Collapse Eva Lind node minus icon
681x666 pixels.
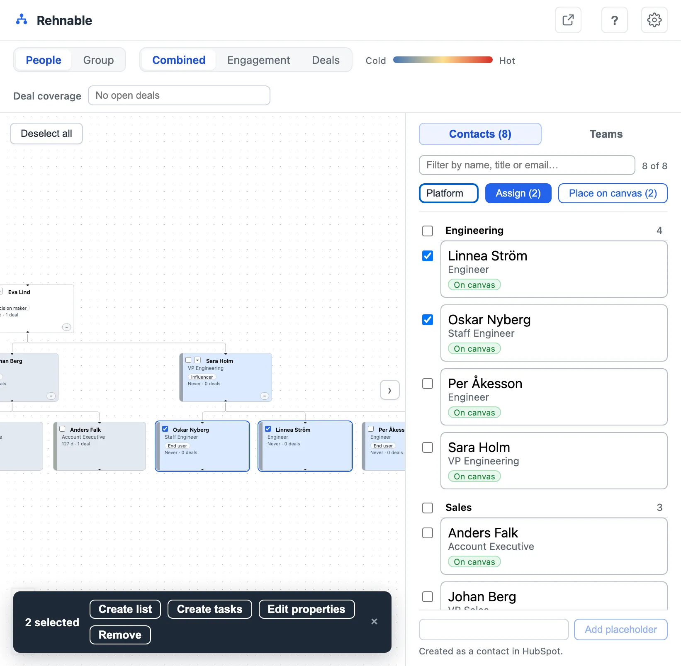click(x=66, y=327)
